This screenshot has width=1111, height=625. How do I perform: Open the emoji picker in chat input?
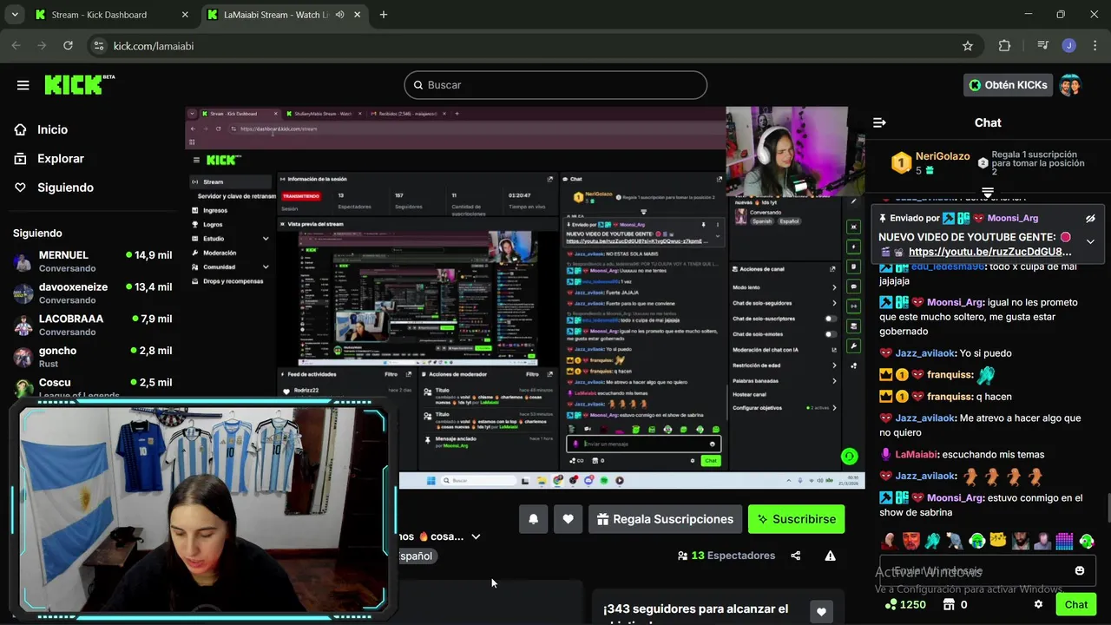[x=1080, y=570]
